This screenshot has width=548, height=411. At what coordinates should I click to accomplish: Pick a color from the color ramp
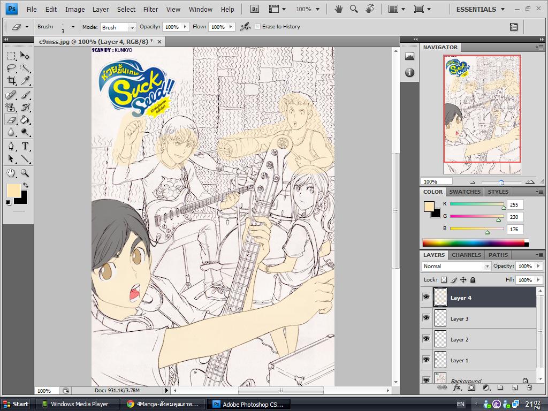click(x=475, y=242)
